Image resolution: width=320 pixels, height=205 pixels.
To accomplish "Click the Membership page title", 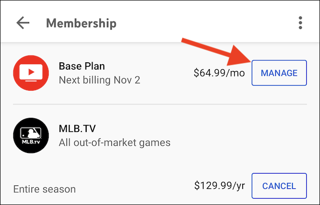I will click(x=81, y=23).
